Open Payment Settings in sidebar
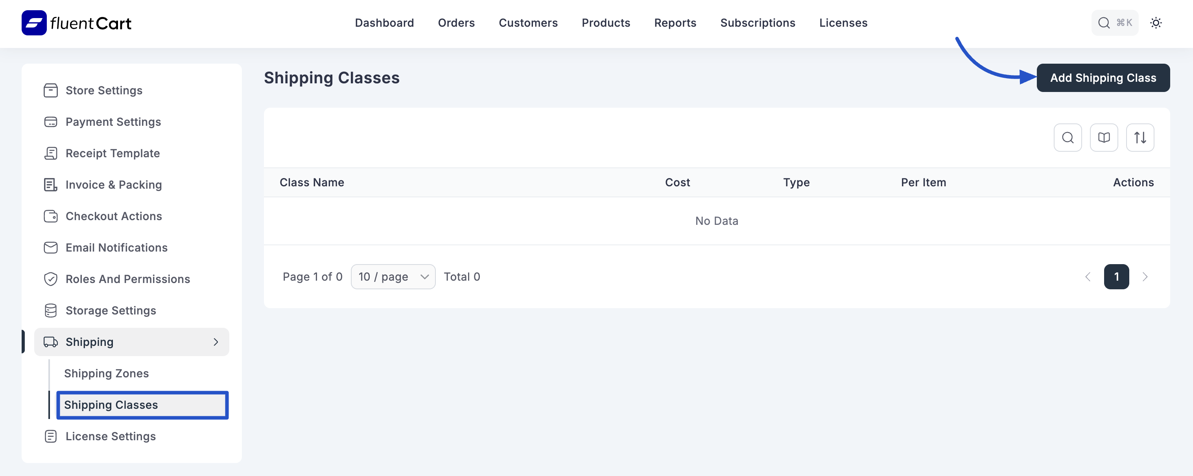Screen dimensions: 1193x476 click(x=113, y=122)
